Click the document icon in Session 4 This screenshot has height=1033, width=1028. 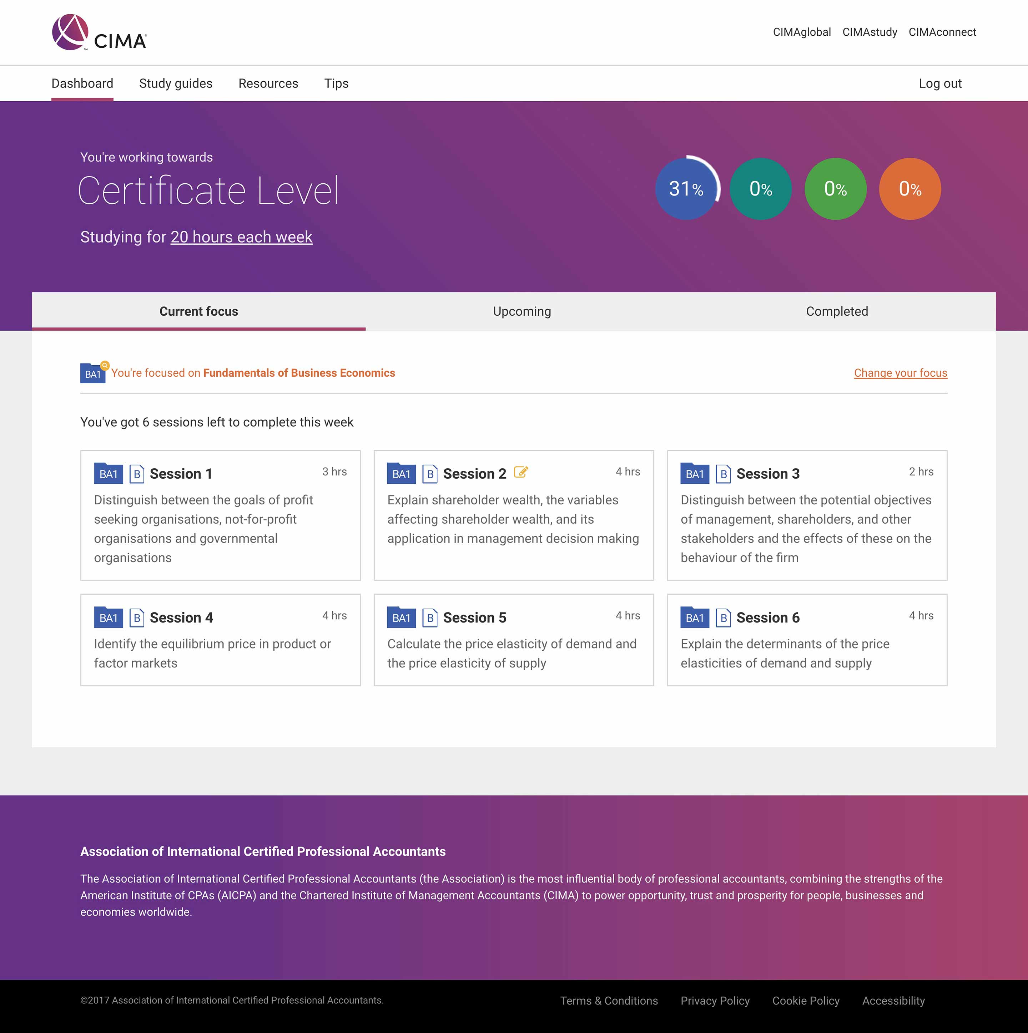click(137, 617)
